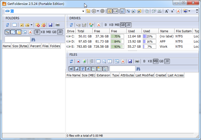Image resolution: width=201 pixels, height=140 pixels.
Task: Toggle the list details view button in main toolbar
Action: pyautogui.click(x=123, y=11)
